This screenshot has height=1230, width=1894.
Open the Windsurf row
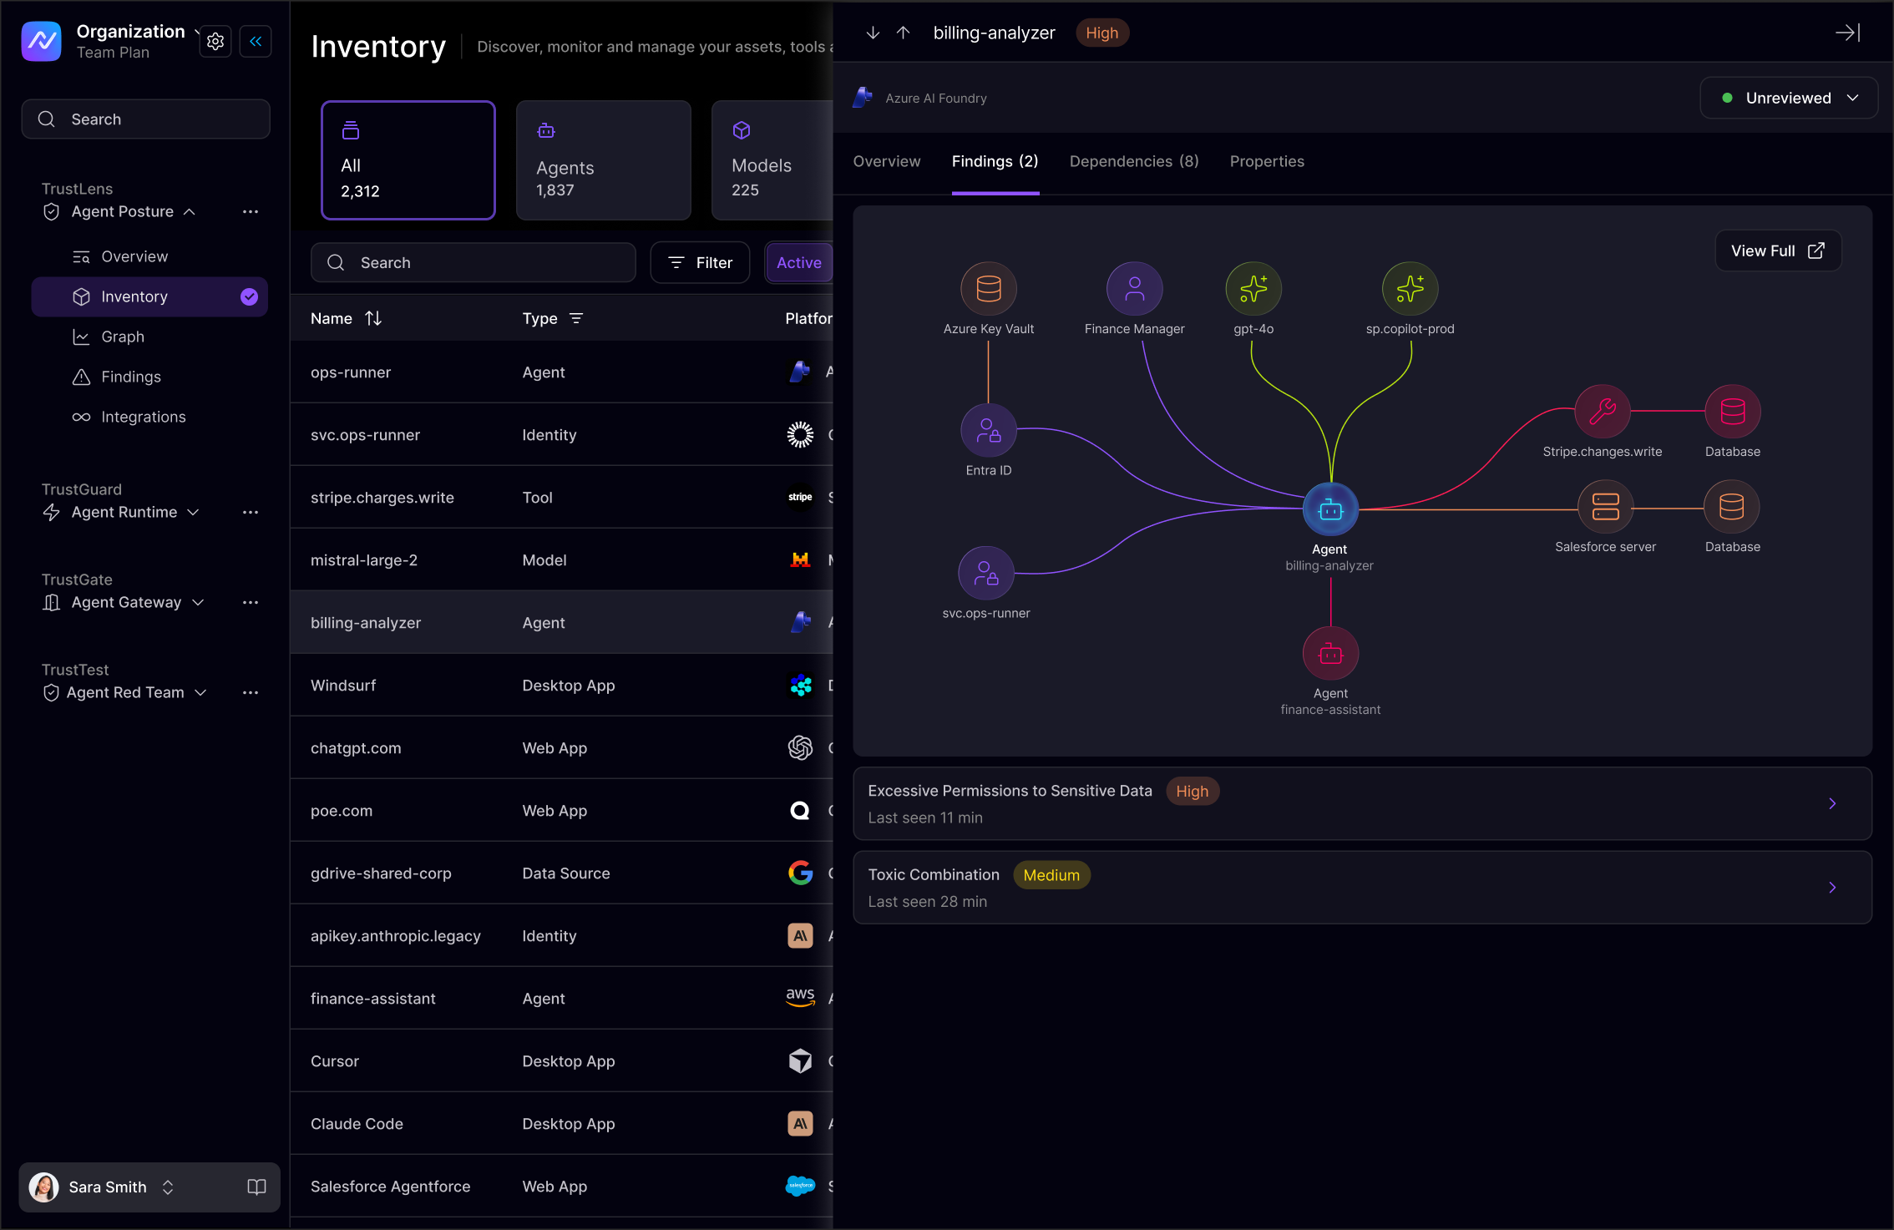[x=561, y=686]
